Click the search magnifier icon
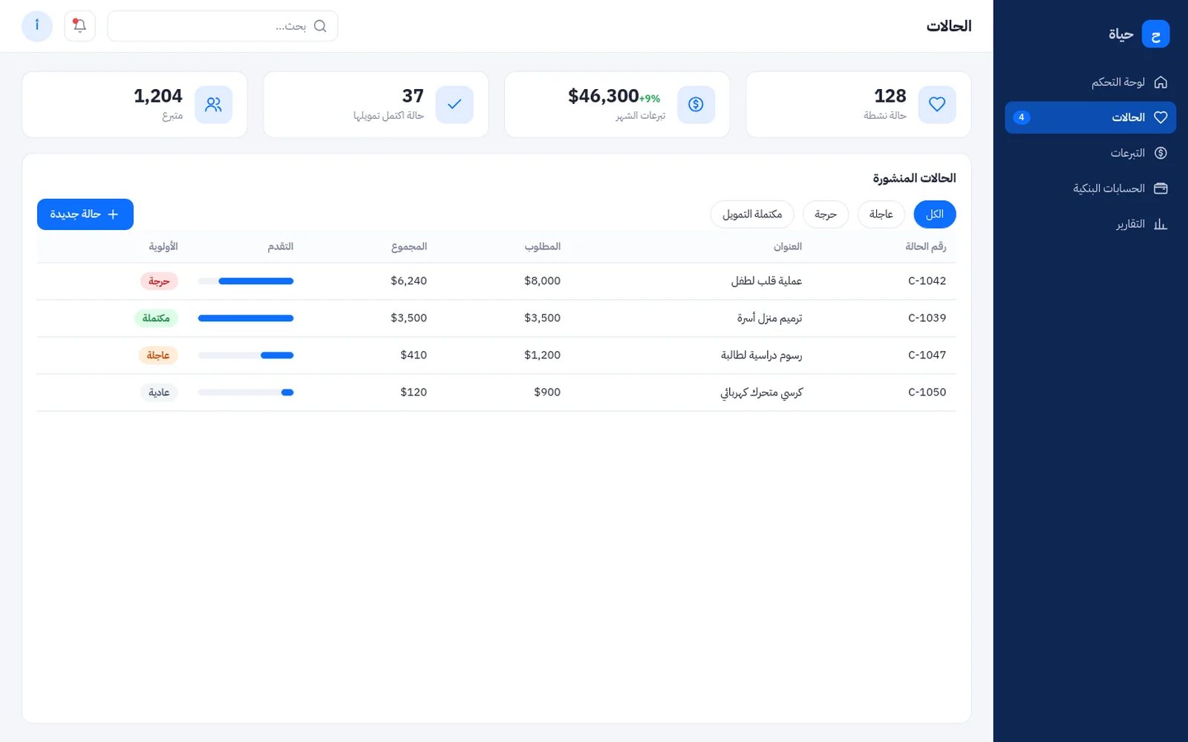The height and width of the screenshot is (742, 1188). [320, 26]
